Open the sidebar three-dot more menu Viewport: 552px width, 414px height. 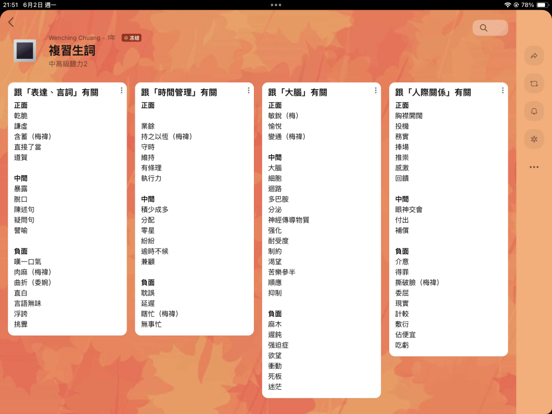pyautogui.click(x=534, y=167)
